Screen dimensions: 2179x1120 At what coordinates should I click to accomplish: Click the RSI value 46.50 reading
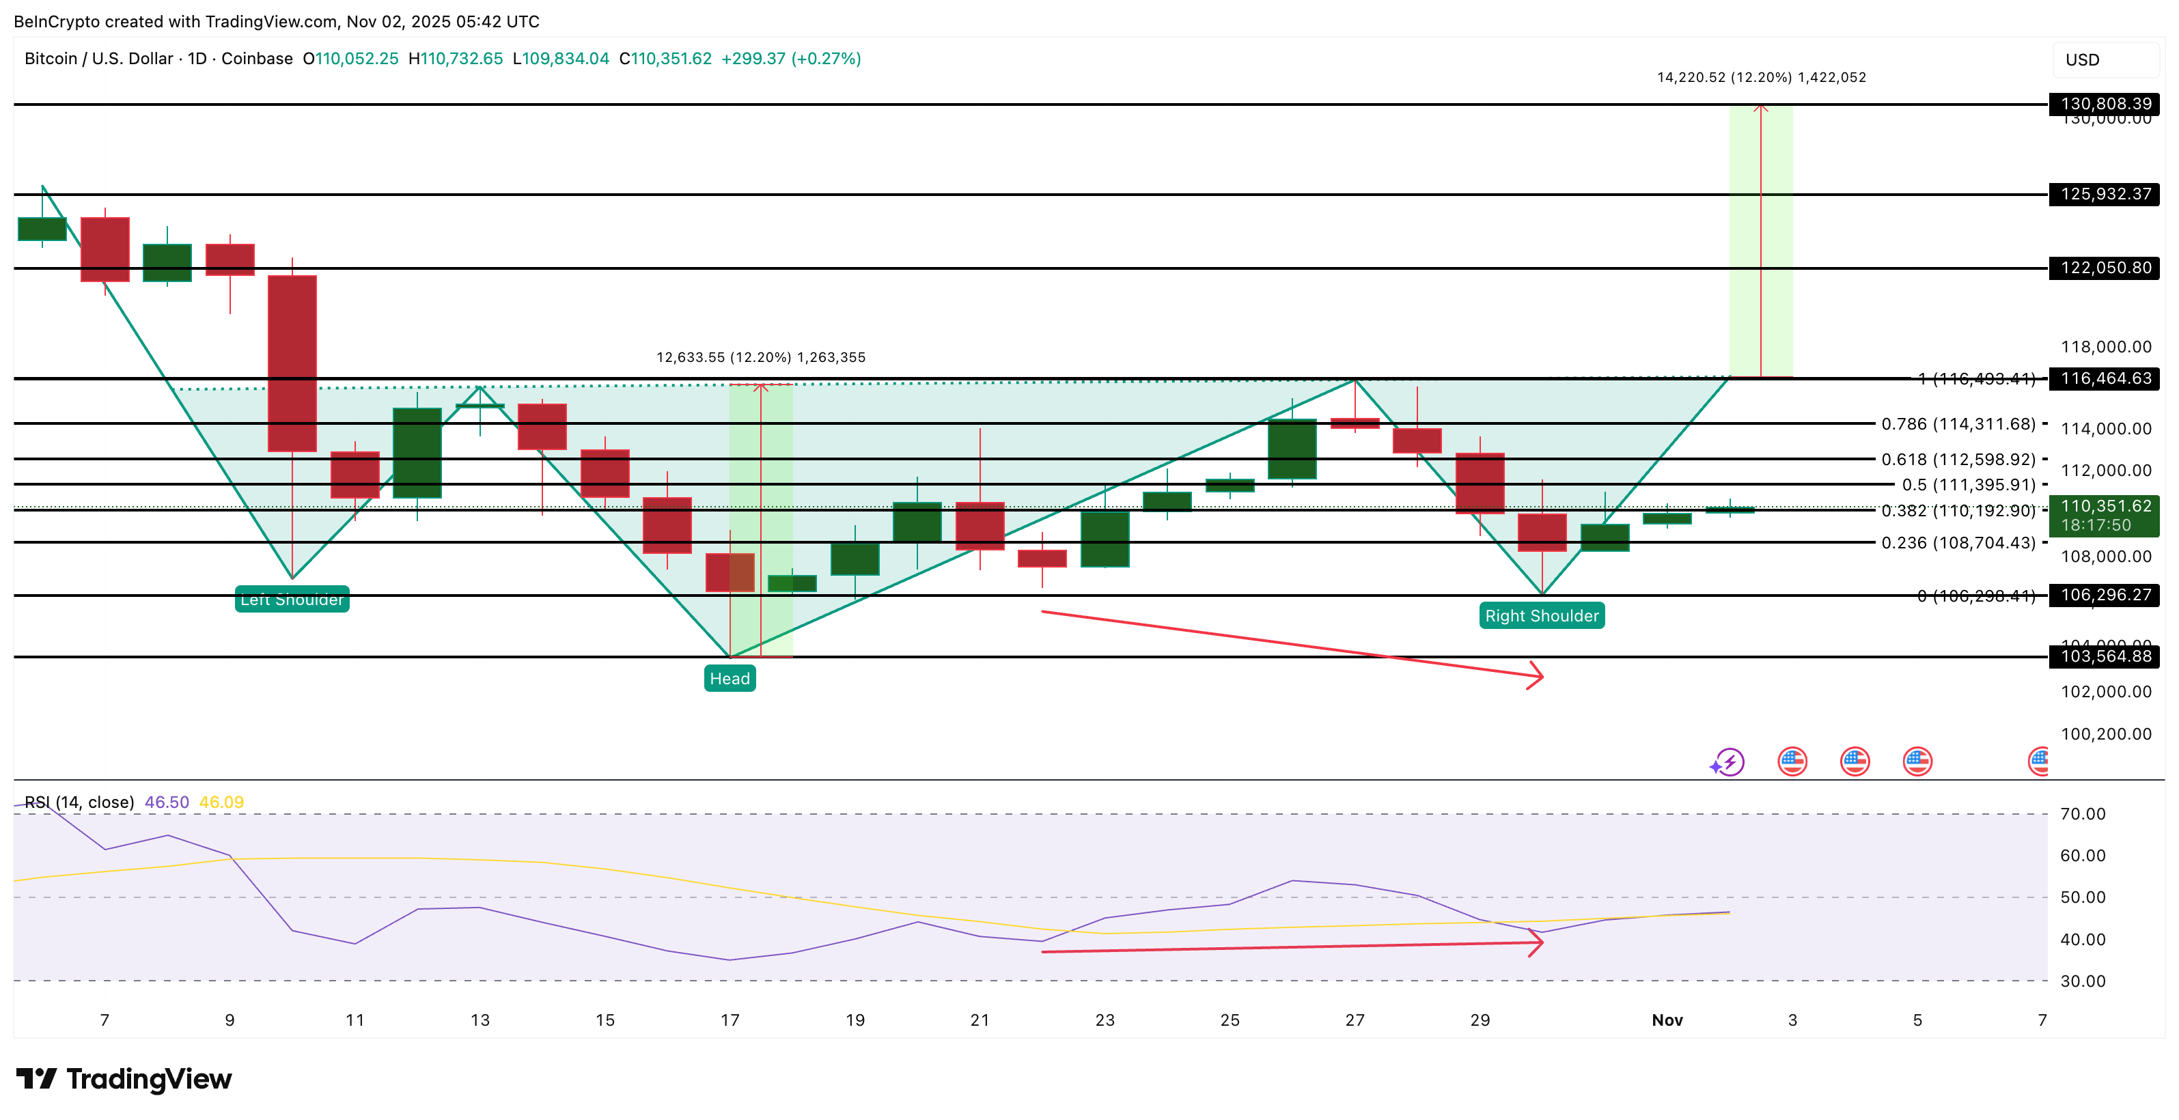click(x=167, y=800)
